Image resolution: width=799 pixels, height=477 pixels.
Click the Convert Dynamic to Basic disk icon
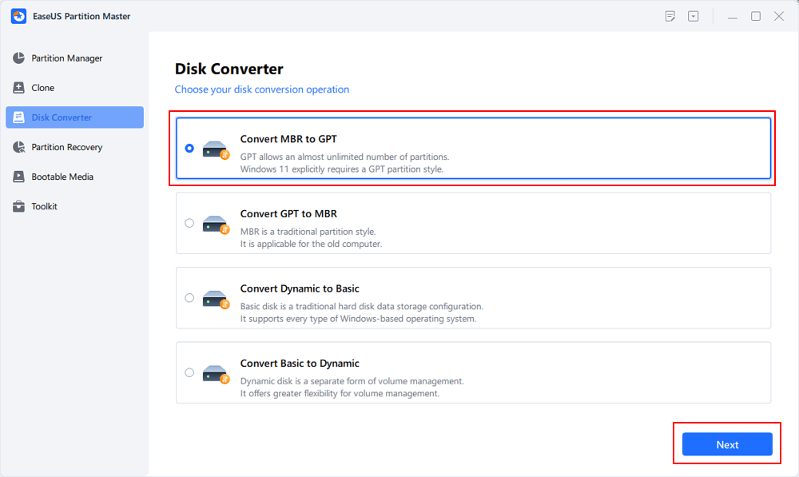[x=216, y=299]
